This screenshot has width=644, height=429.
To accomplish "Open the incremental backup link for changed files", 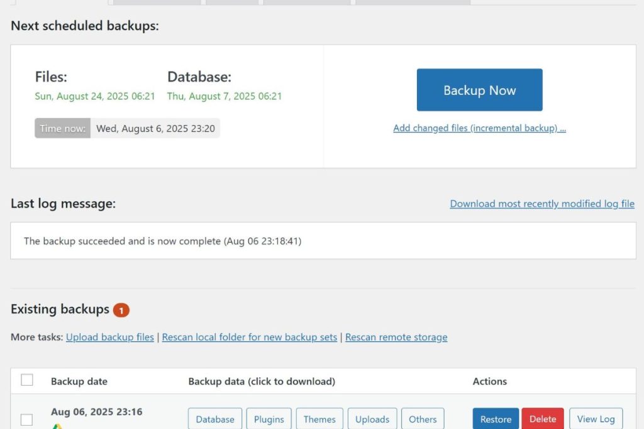I will tap(479, 128).
